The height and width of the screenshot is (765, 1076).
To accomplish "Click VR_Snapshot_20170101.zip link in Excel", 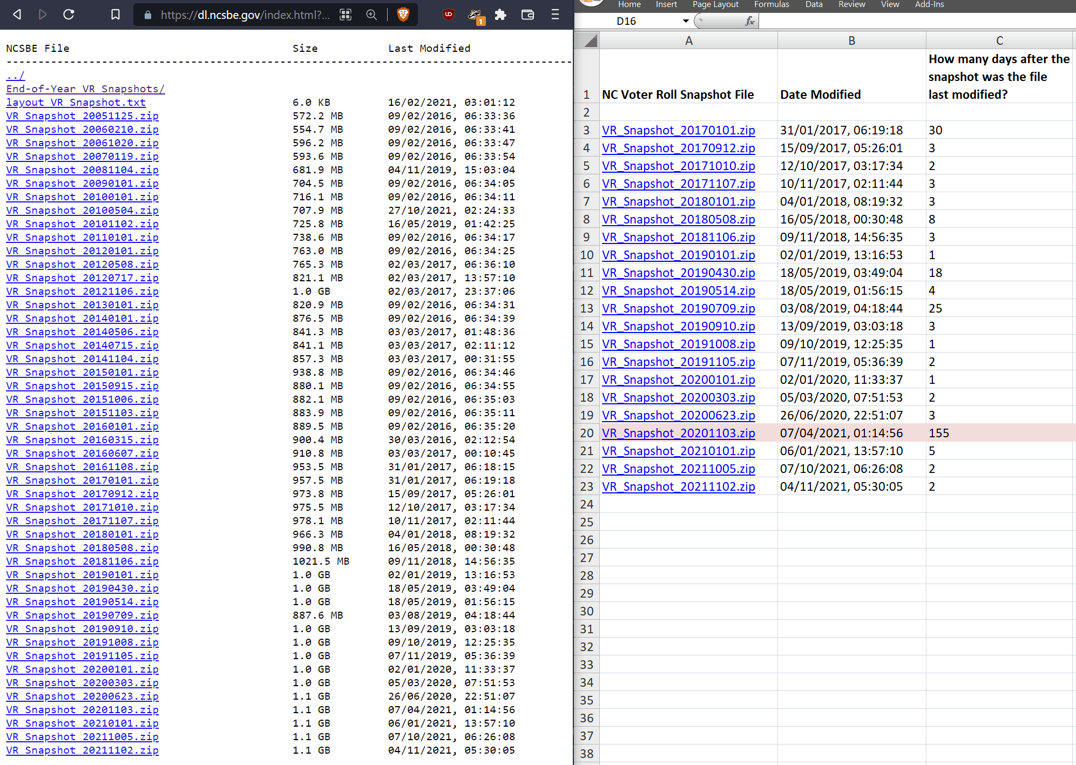I will point(679,130).
